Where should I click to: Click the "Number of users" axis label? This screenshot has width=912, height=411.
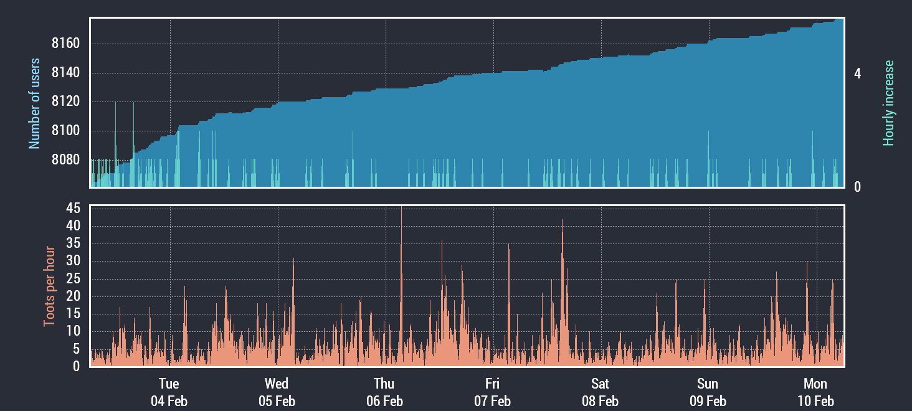35,103
